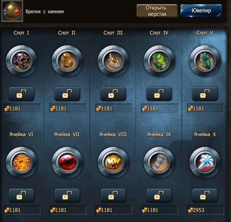
Task: Click the 1181 price under Слот II
Action: point(68,108)
